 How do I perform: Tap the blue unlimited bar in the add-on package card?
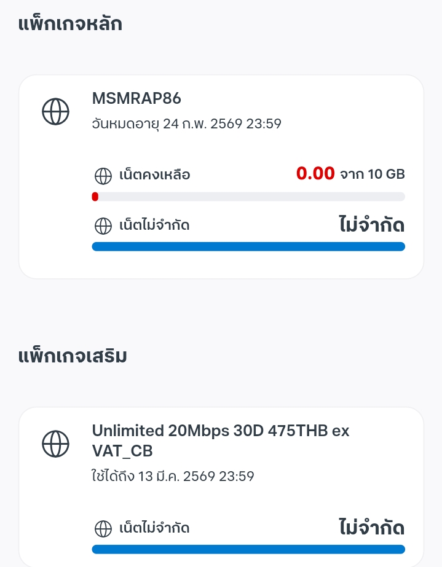click(x=248, y=549)
